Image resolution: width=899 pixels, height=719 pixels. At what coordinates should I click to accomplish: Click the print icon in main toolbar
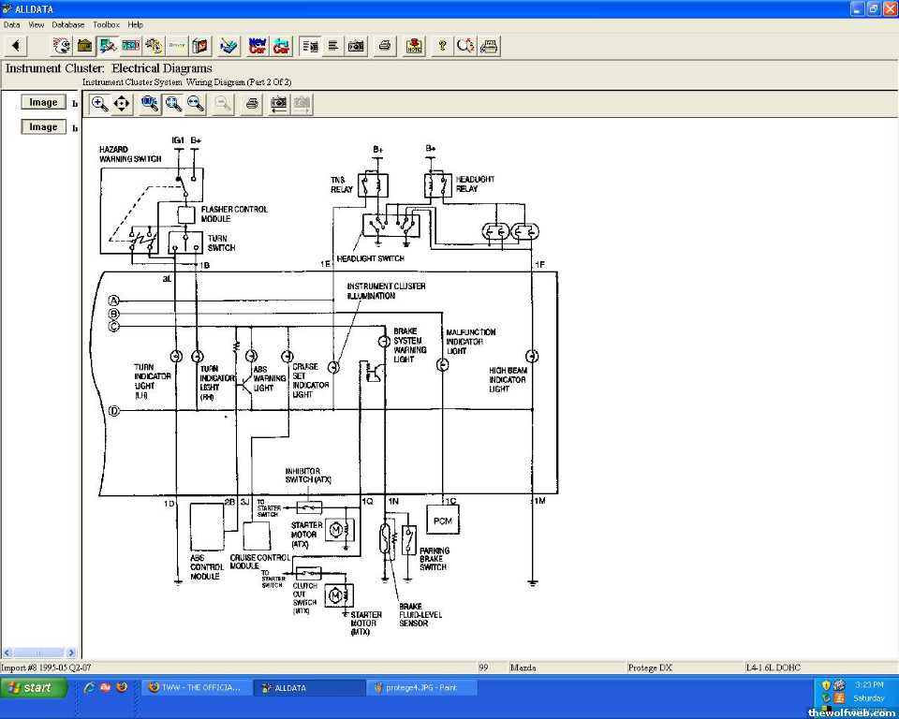click(384, 45)
